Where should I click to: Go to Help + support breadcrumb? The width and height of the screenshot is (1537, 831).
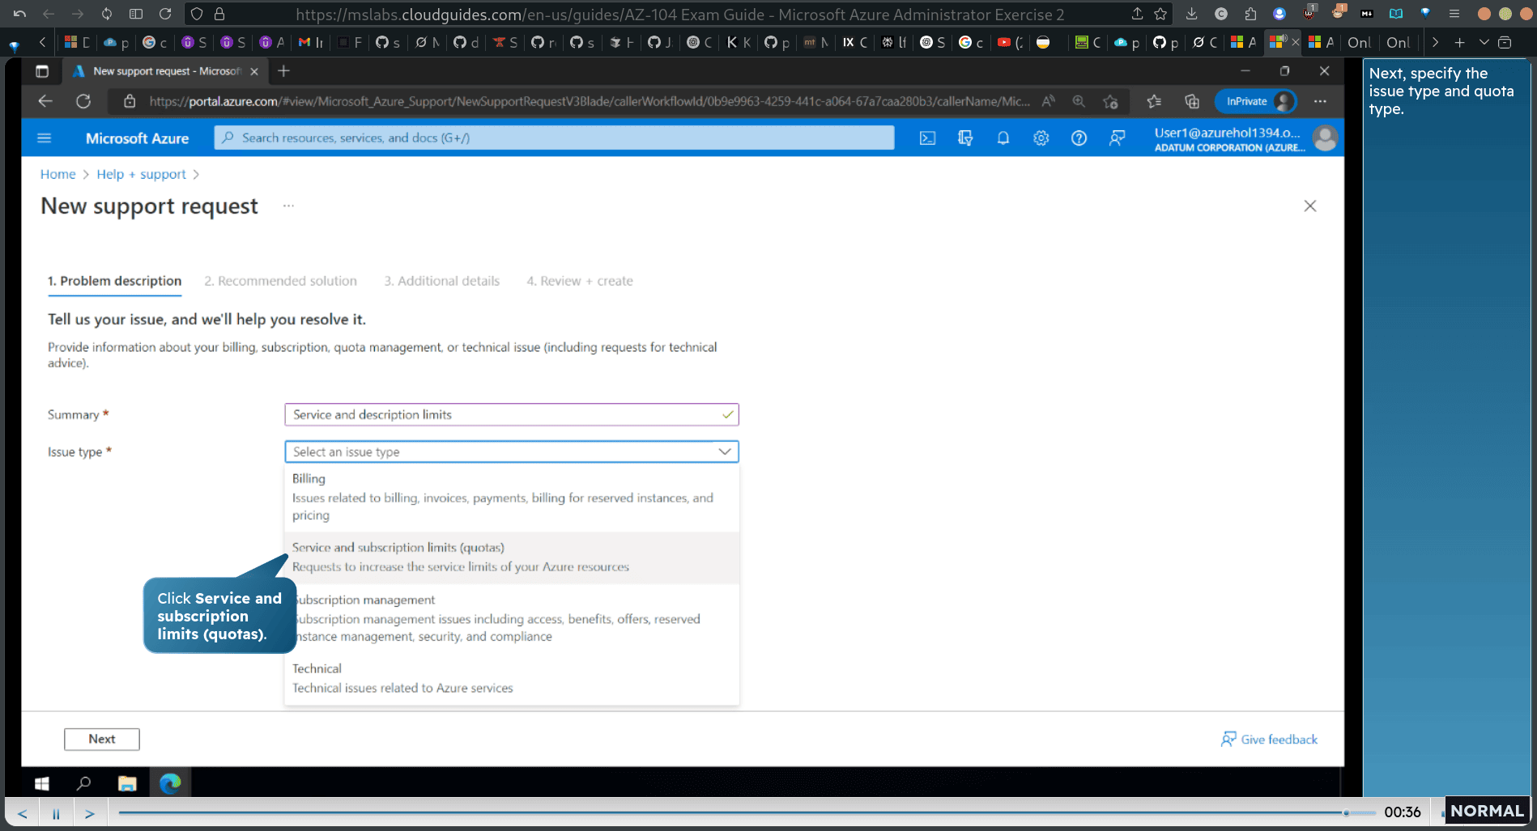click(x=141, y=174)
